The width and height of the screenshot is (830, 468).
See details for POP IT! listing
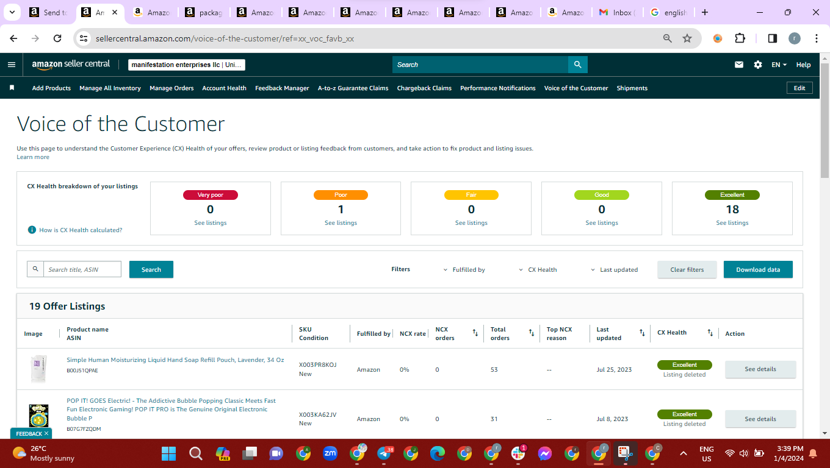[x=760, y=419]
